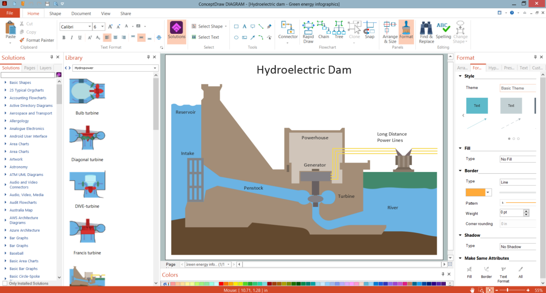Open the Border Type dropdown

[518, 182]
